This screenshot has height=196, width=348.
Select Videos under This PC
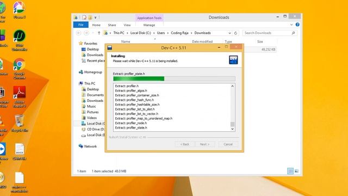[89, 118]
